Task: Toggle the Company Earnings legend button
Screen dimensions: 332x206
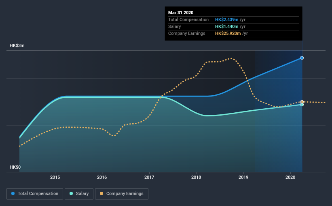Action: pos(122,194)
